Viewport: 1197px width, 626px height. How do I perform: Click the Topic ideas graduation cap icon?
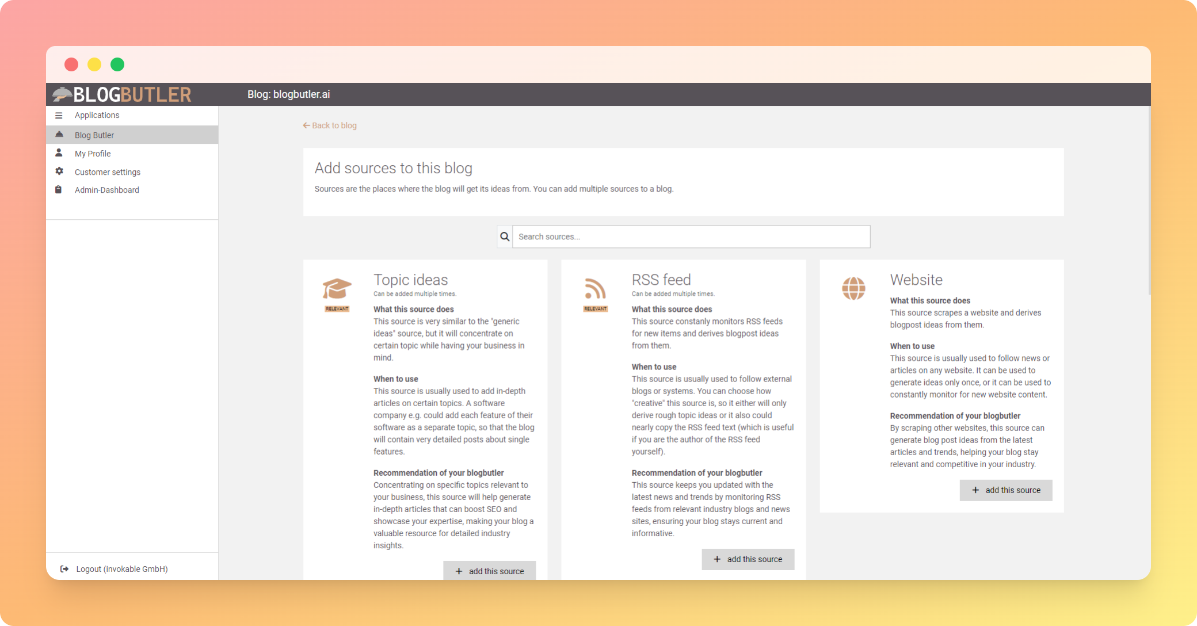(337, 288)
